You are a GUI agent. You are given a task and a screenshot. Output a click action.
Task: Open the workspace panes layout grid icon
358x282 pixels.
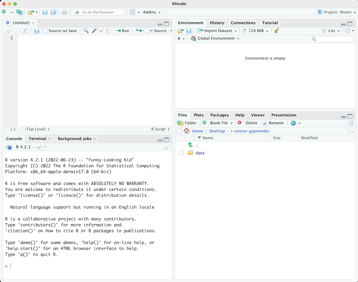[132, 12]
